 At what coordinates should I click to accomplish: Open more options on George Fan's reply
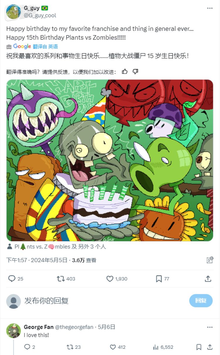tap(210, 327)
